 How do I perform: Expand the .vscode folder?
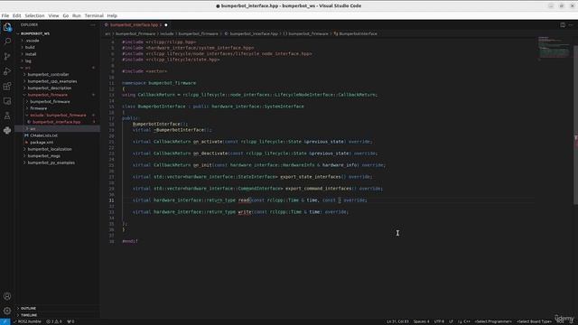[x=33, y=41]
